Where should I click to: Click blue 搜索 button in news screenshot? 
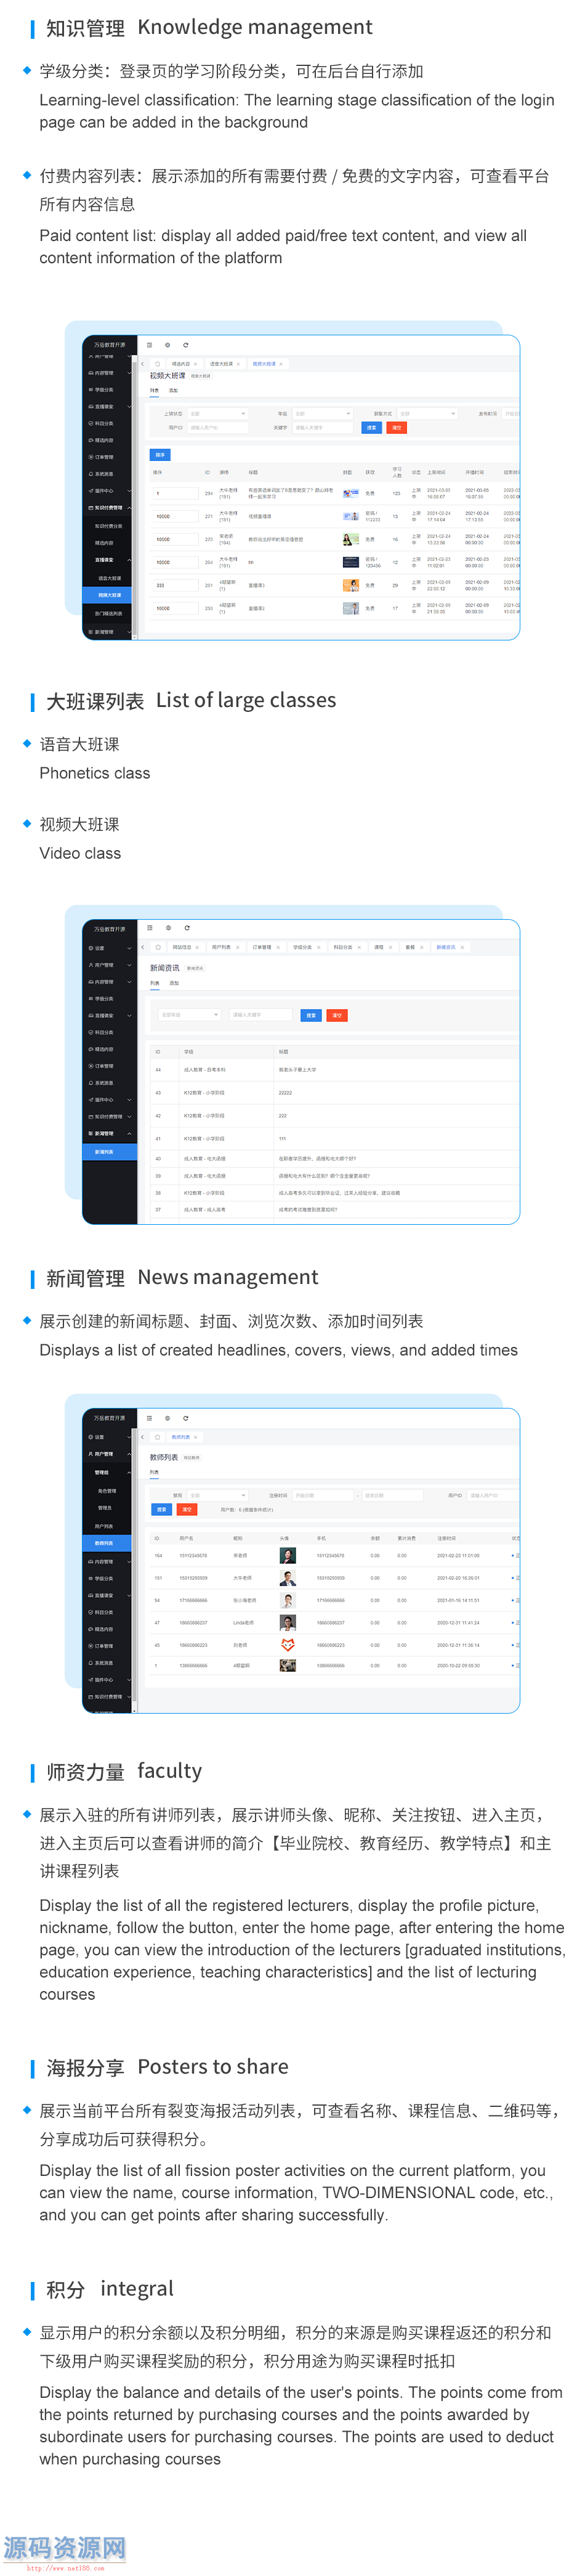pyautogui.click(x=310, y=1015)
